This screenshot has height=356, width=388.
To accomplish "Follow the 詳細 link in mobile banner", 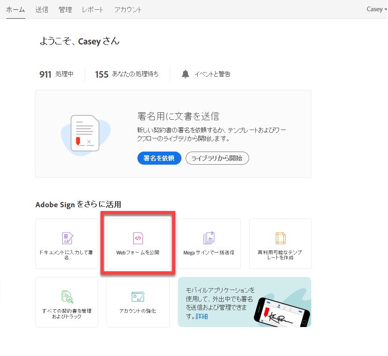I will click(x=201, y=316).
